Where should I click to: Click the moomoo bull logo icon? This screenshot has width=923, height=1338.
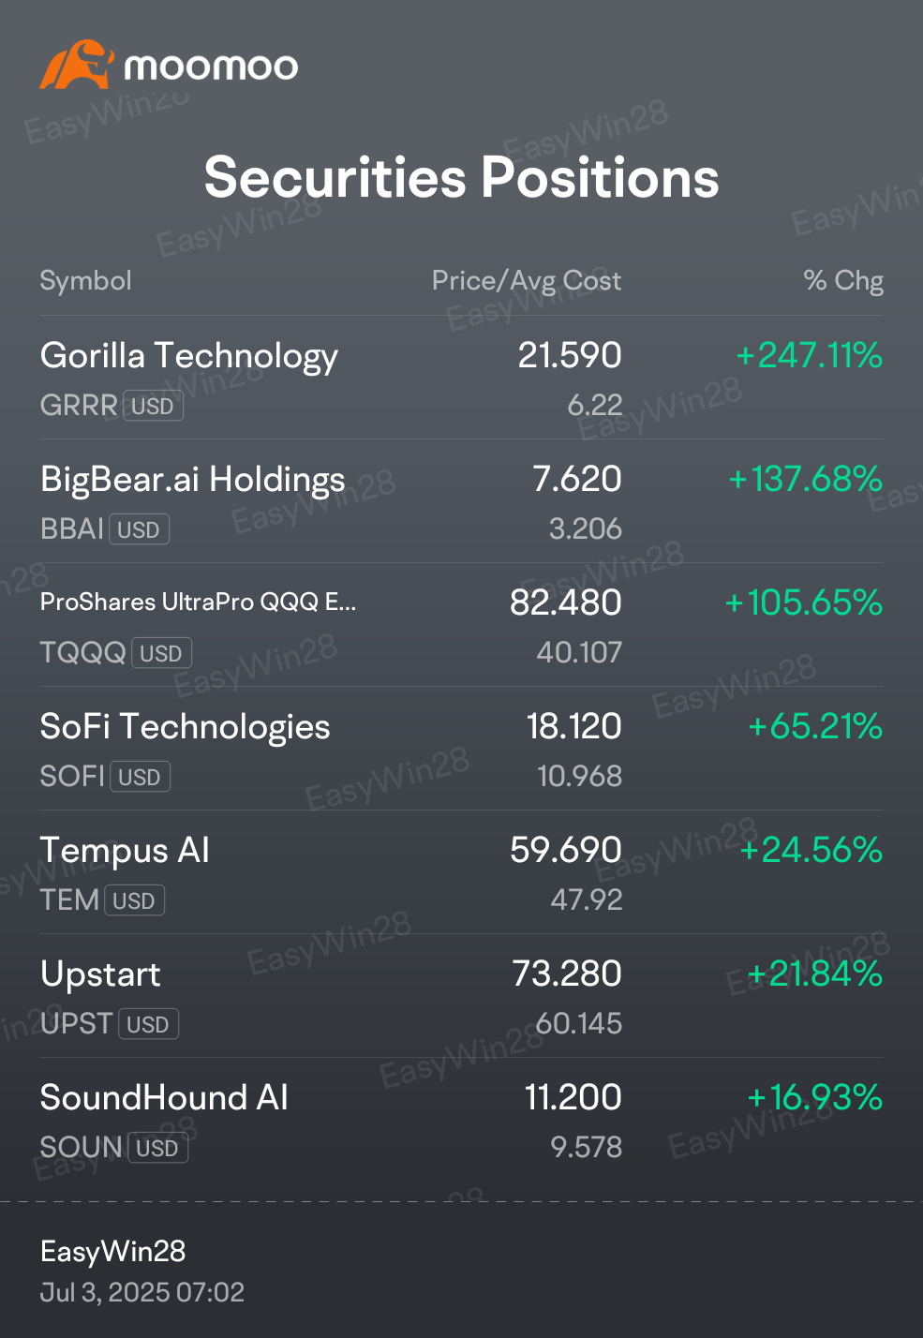77,65
